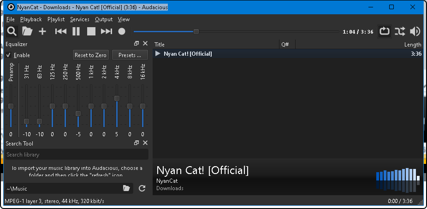Click the Search Library magnifier icon

pyautogui.click(x=12, y=31)
